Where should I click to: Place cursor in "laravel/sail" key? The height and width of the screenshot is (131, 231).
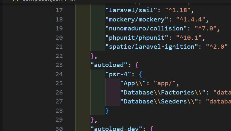tap(131, 10)
